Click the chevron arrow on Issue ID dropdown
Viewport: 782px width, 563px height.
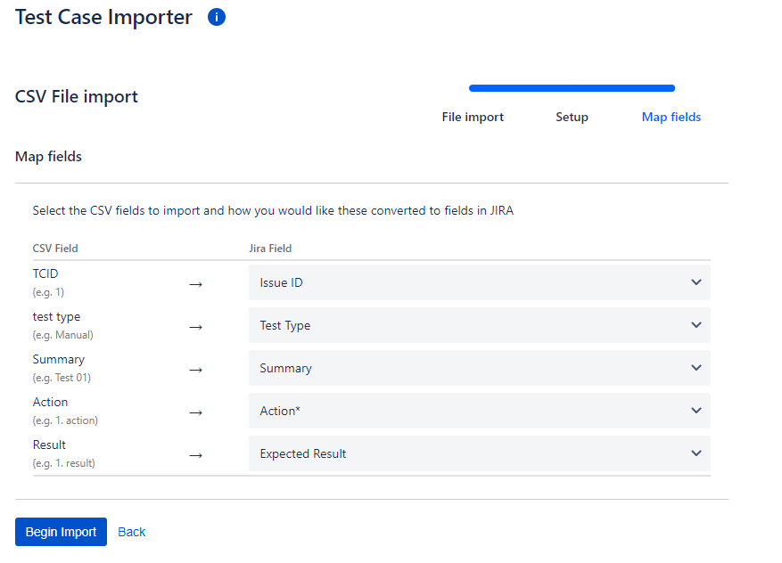(696, 282)
